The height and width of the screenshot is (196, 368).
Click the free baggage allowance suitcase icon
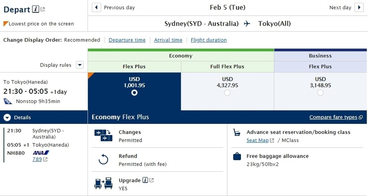click(x=237, y=157)
